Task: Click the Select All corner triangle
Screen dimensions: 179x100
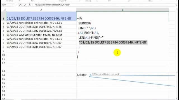Action: (4, 10)
